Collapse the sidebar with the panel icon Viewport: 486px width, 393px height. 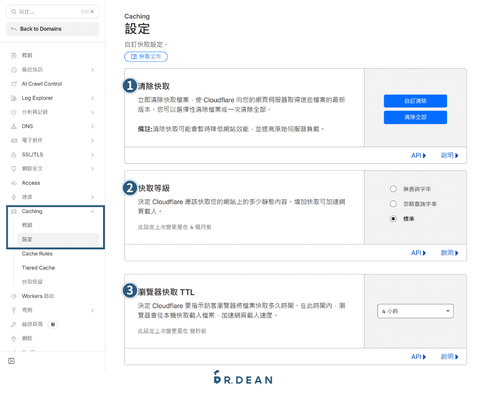coord(11,361)
